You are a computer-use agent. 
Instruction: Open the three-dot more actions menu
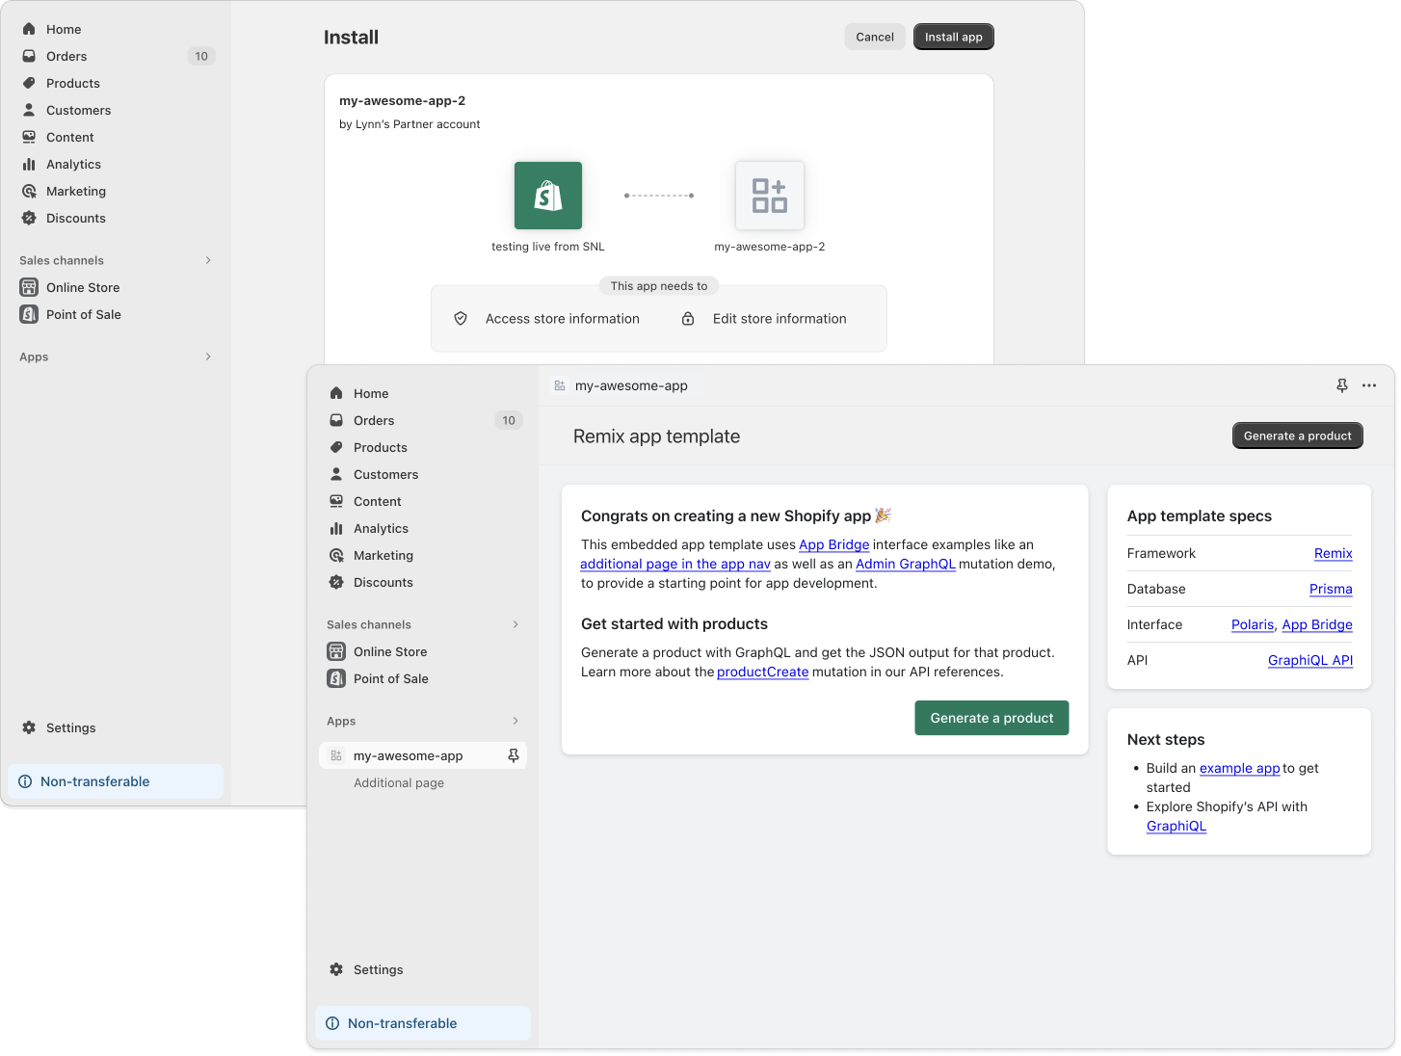tap(1369, 385)
